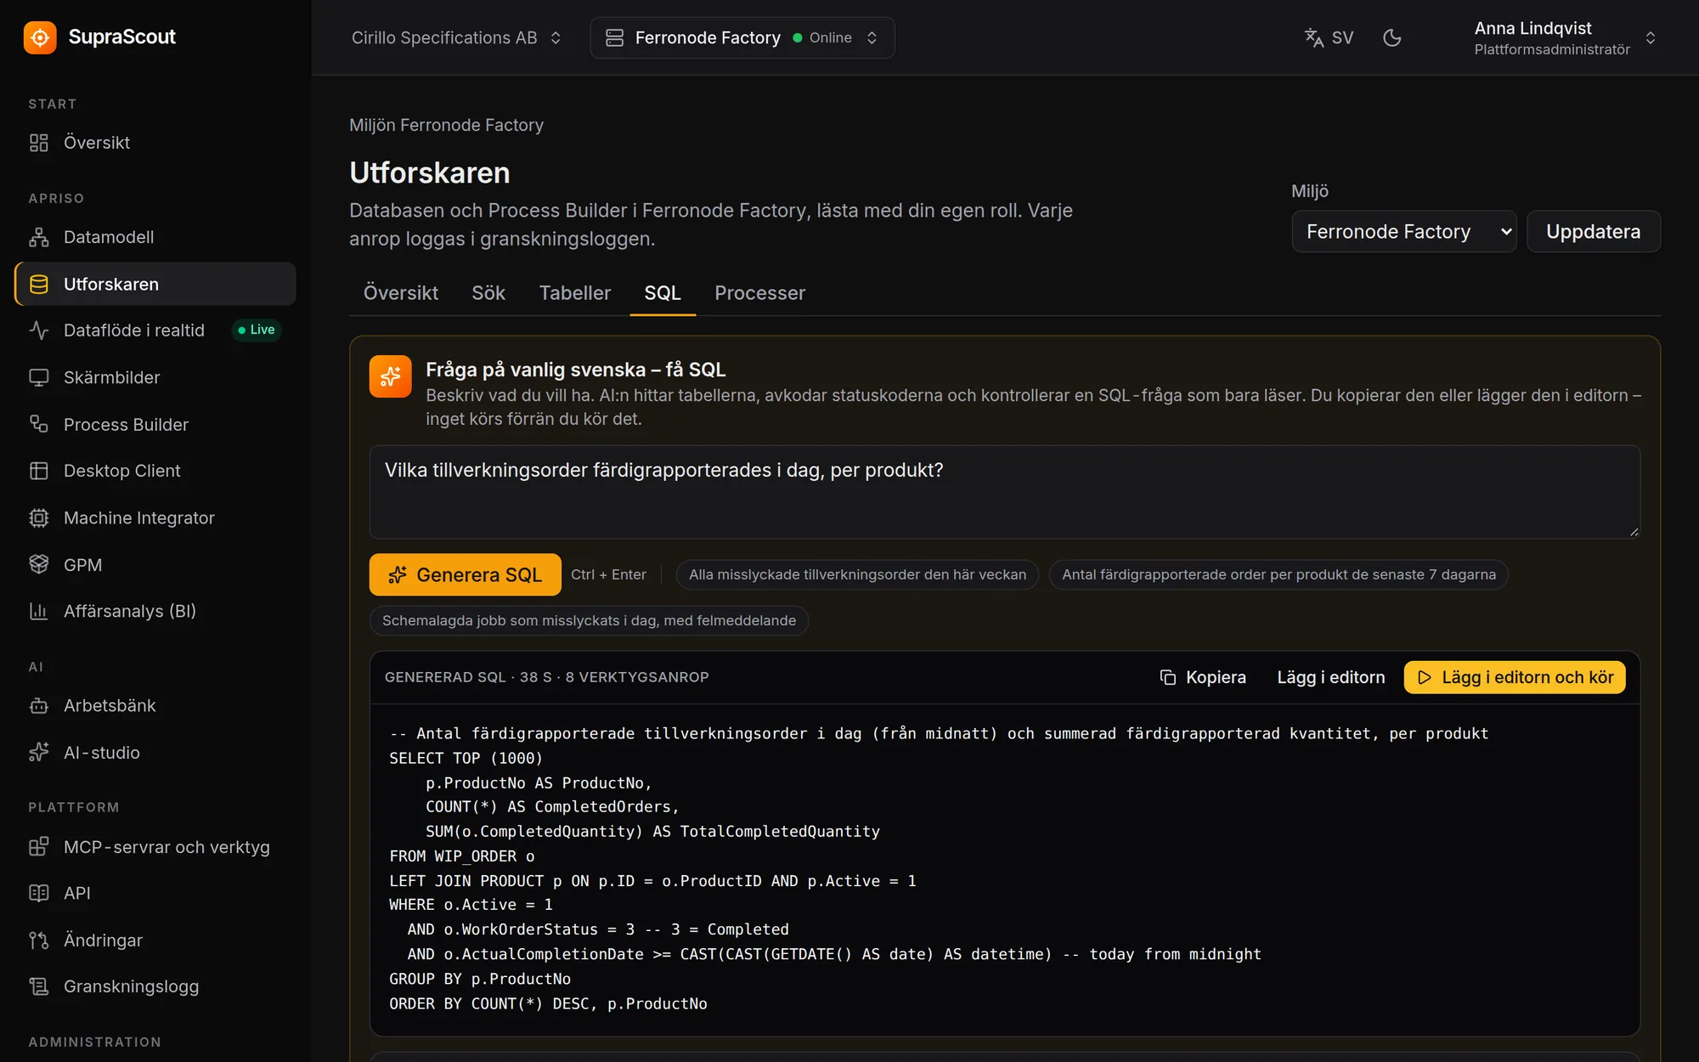Click the orange AI sparkle card icon
The image size is (1699, 1062).
point(391,376)
